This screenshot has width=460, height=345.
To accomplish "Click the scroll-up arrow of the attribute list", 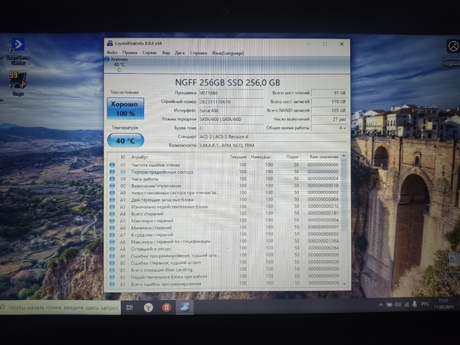I will tap(344, 157).
